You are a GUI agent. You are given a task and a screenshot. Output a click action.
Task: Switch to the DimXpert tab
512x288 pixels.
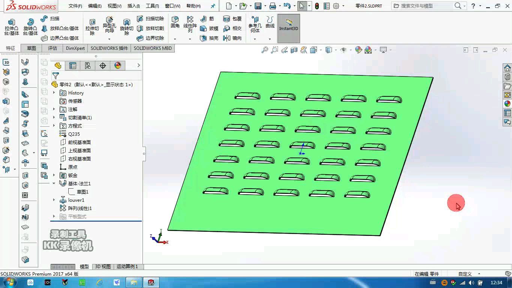75,48
